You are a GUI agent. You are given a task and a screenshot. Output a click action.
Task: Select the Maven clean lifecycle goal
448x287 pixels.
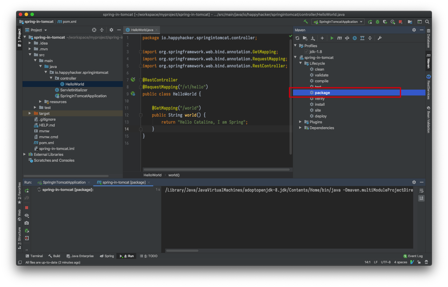point(319,69)
